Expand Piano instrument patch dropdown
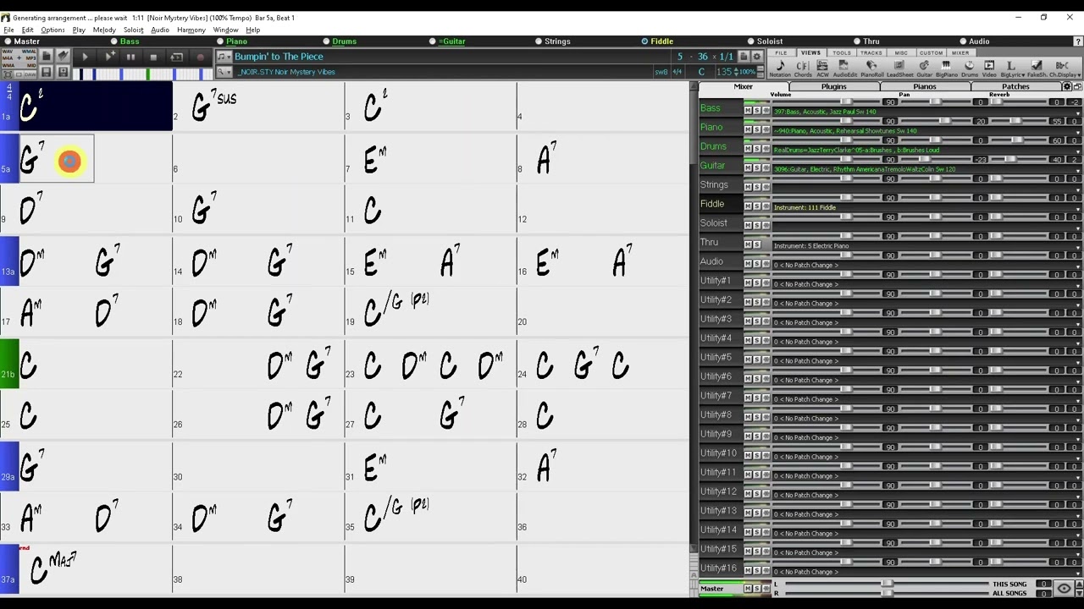The height and width of the screenshot is (609, 1084). (x=1078, y=131)
